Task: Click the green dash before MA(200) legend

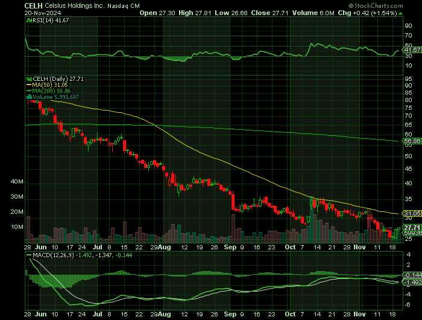Action: pos(29,91)
